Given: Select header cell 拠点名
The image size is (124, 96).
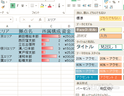Looking at the screenshot, I should pos(30,31).
